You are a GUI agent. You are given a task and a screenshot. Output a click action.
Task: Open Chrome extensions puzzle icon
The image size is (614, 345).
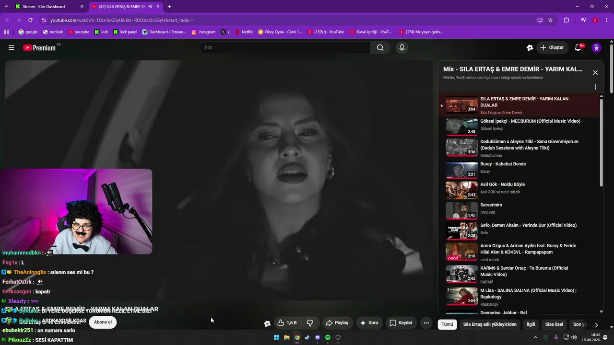(x=567, y=20)
